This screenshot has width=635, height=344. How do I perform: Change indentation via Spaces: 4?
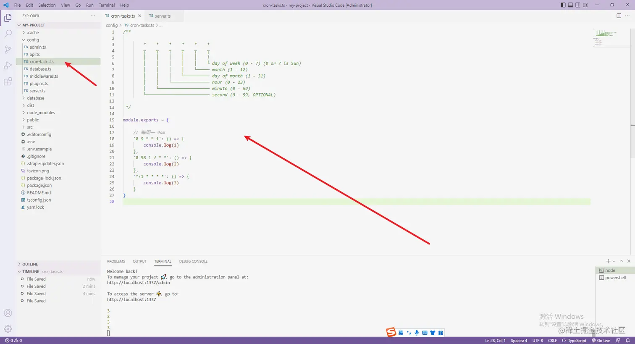(519, 341)
